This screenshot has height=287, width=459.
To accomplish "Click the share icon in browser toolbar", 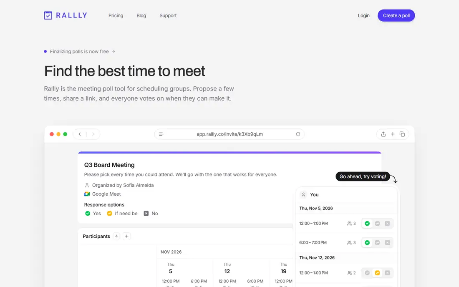I will click(383, 134).
